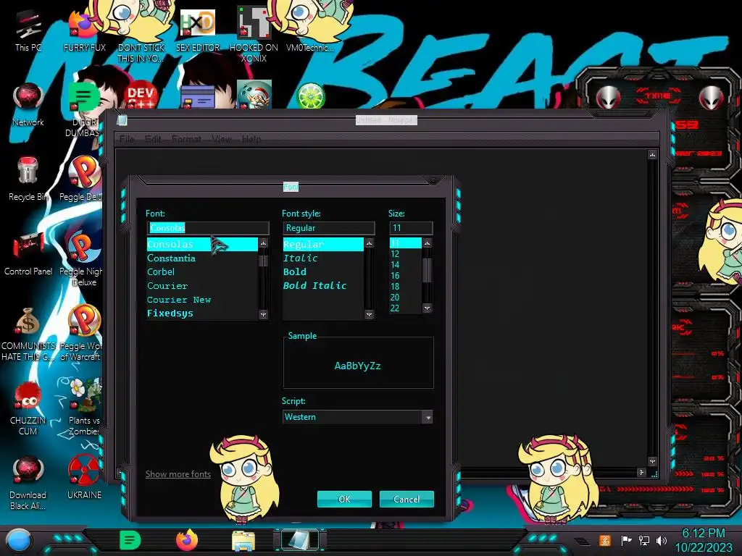
Task: Click the Size input field
Action: pos(412,228)
